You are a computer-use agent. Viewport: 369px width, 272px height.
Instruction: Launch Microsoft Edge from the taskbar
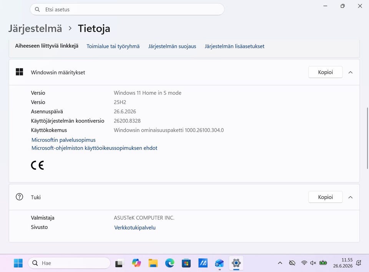point(170,263)
